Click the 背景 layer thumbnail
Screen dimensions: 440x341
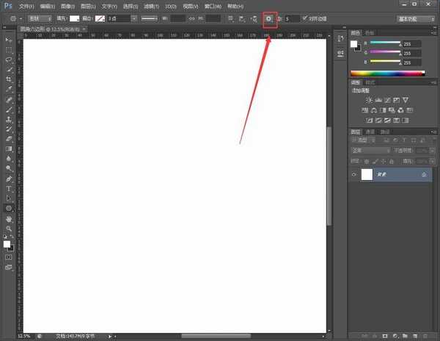(x=367, y=175)
